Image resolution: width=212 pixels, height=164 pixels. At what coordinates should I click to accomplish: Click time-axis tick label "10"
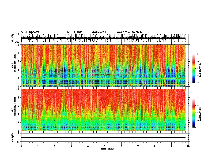tap(188, 146)
